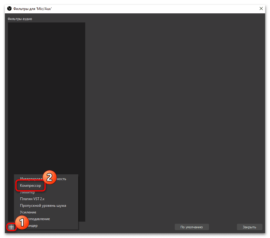The image size is (270, 238).
Task: Pick Плагин VST 2.x from the menu
Action: point(32,199)
